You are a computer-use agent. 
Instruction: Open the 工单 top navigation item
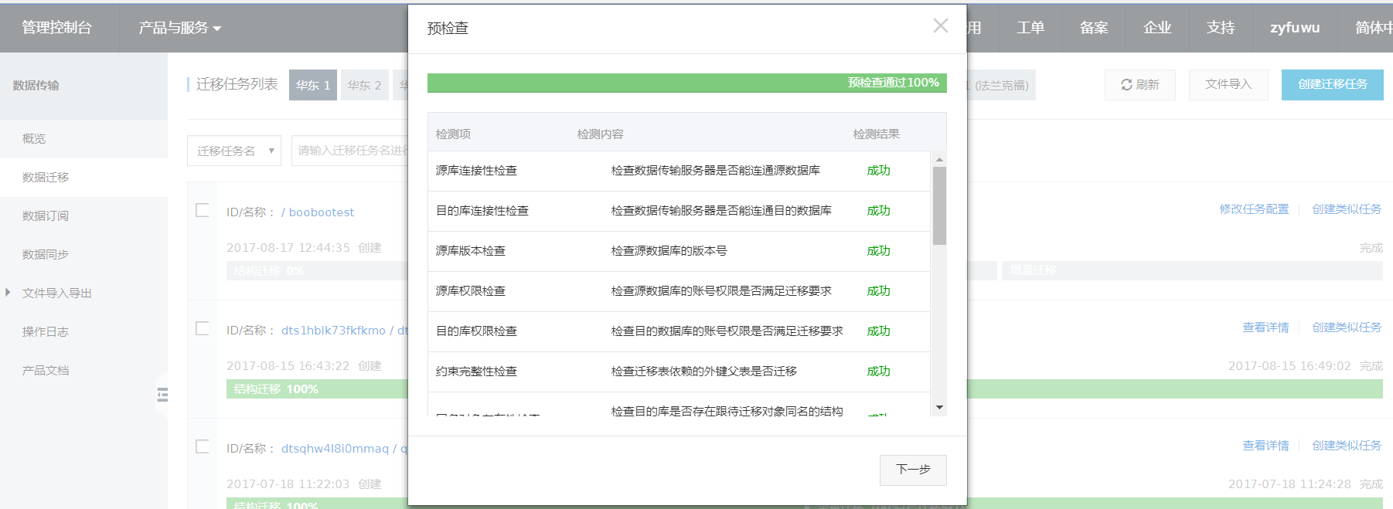point(1030,28)
